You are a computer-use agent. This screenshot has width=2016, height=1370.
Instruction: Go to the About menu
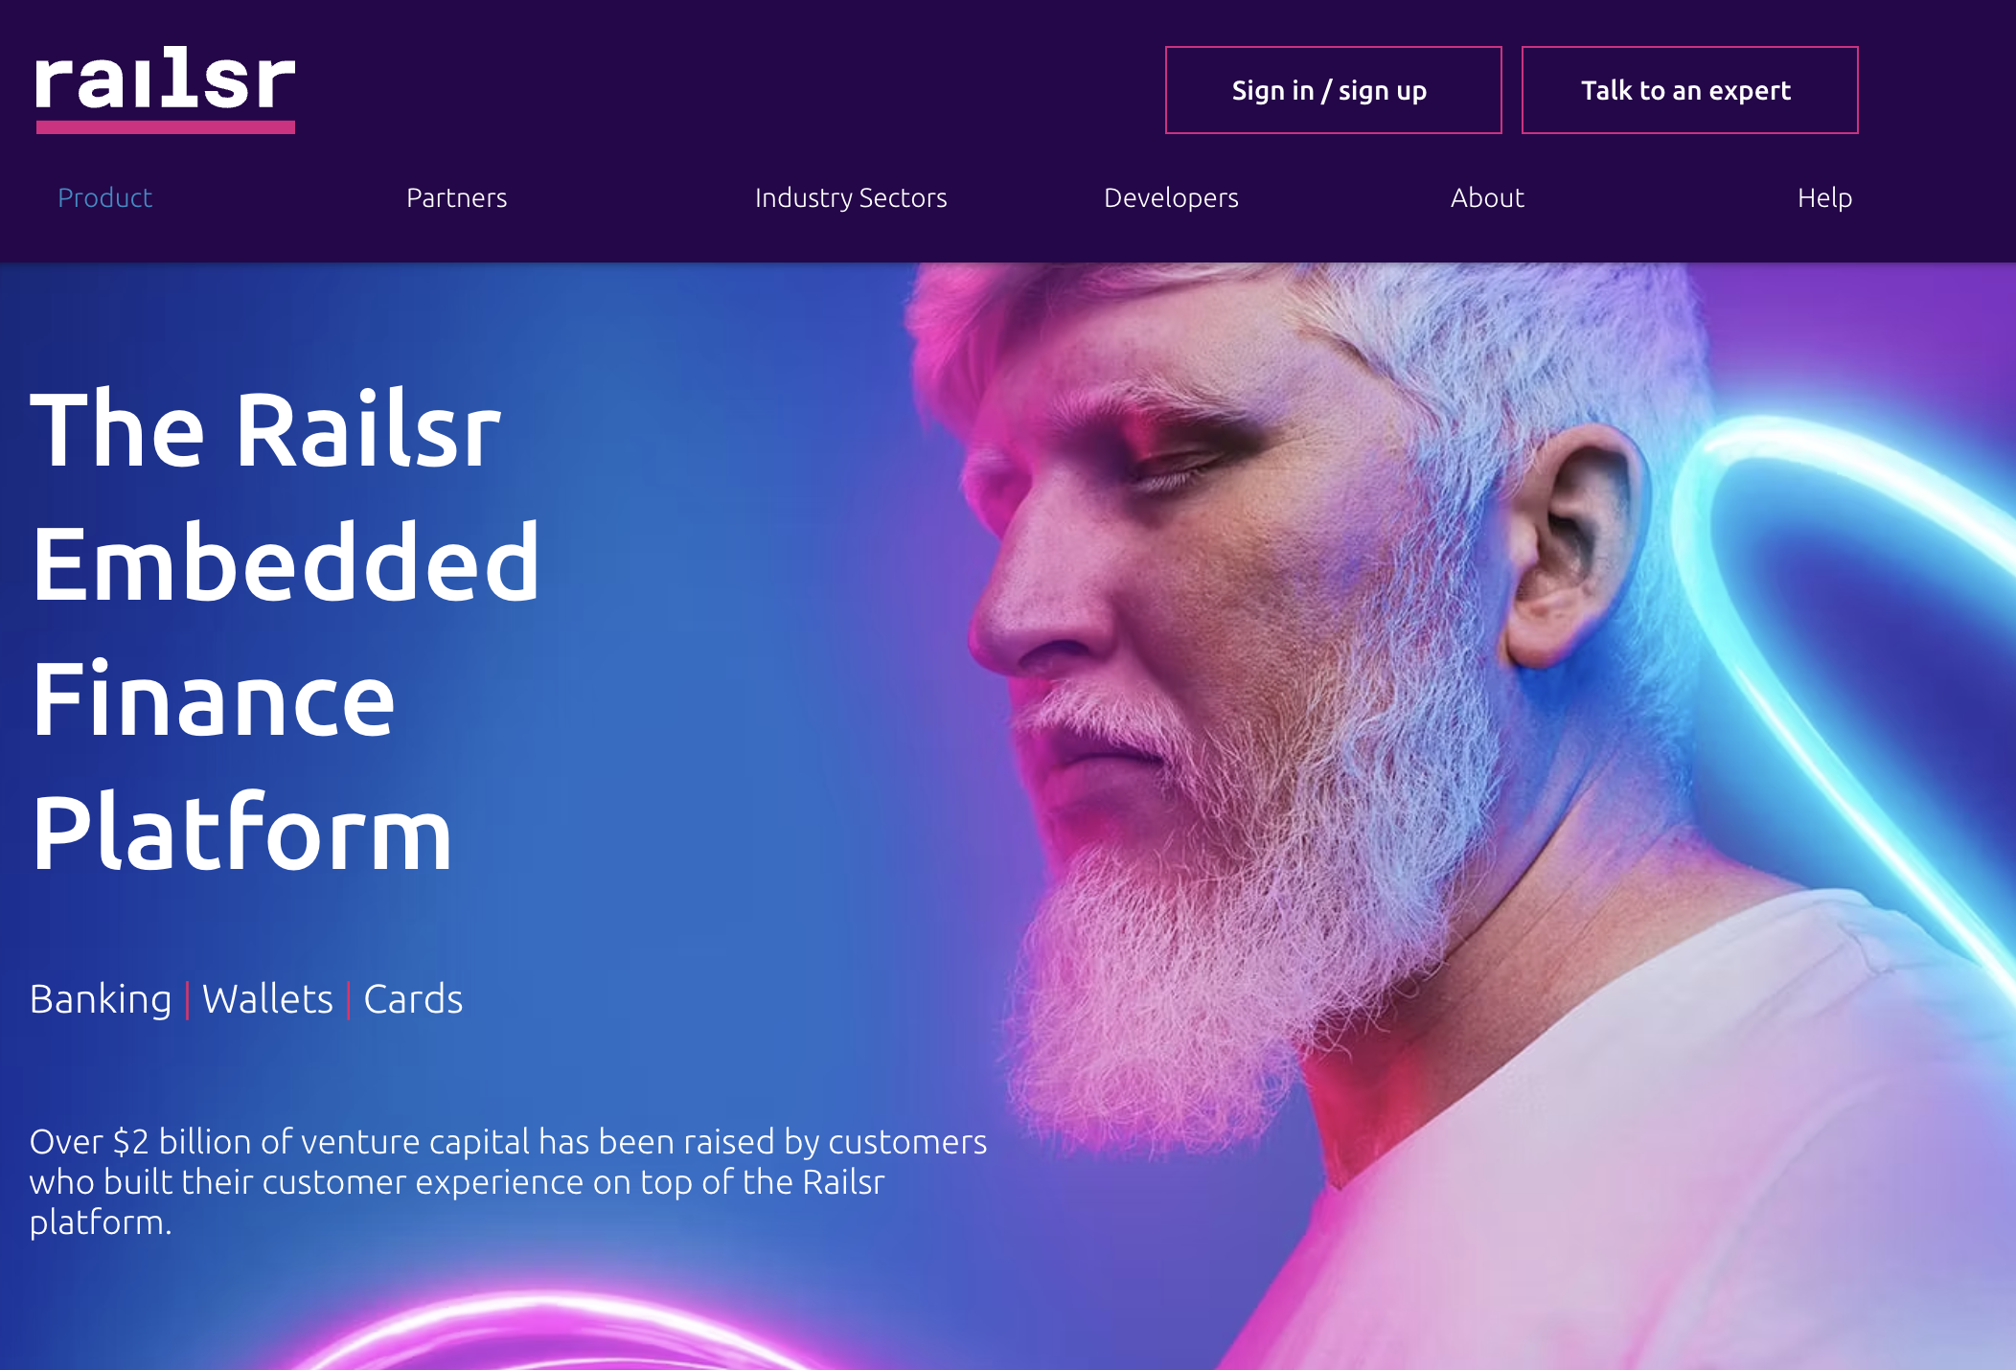1487,197
